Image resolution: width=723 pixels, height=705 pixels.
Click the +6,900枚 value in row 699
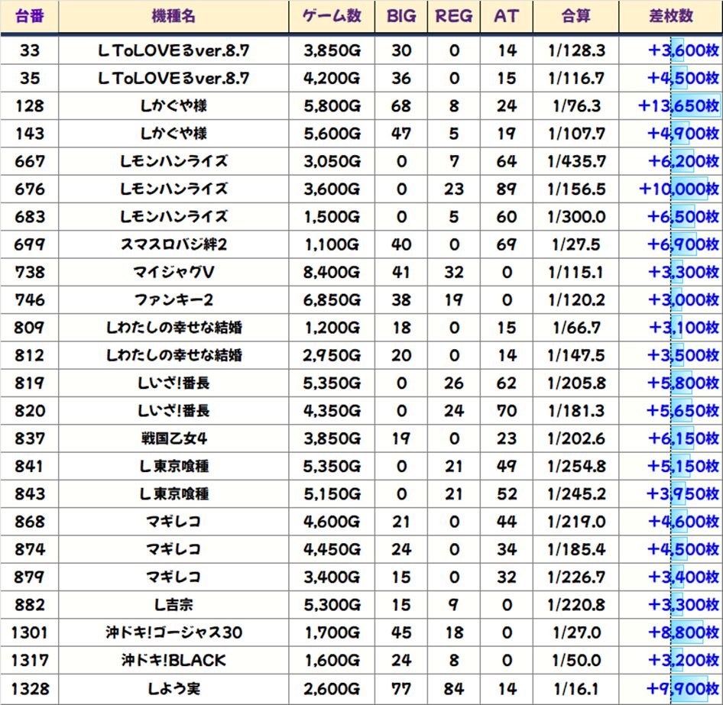tap(683, 244)
